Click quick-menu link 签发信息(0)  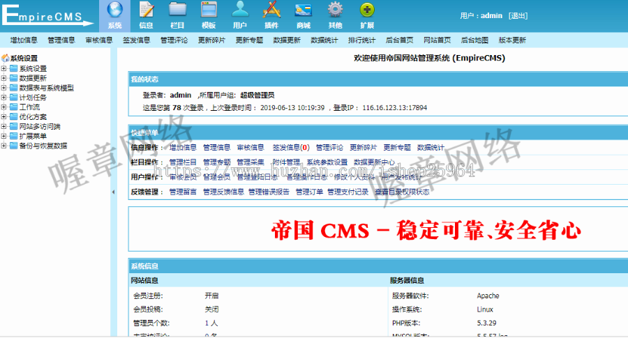click(x=291, y=148)
